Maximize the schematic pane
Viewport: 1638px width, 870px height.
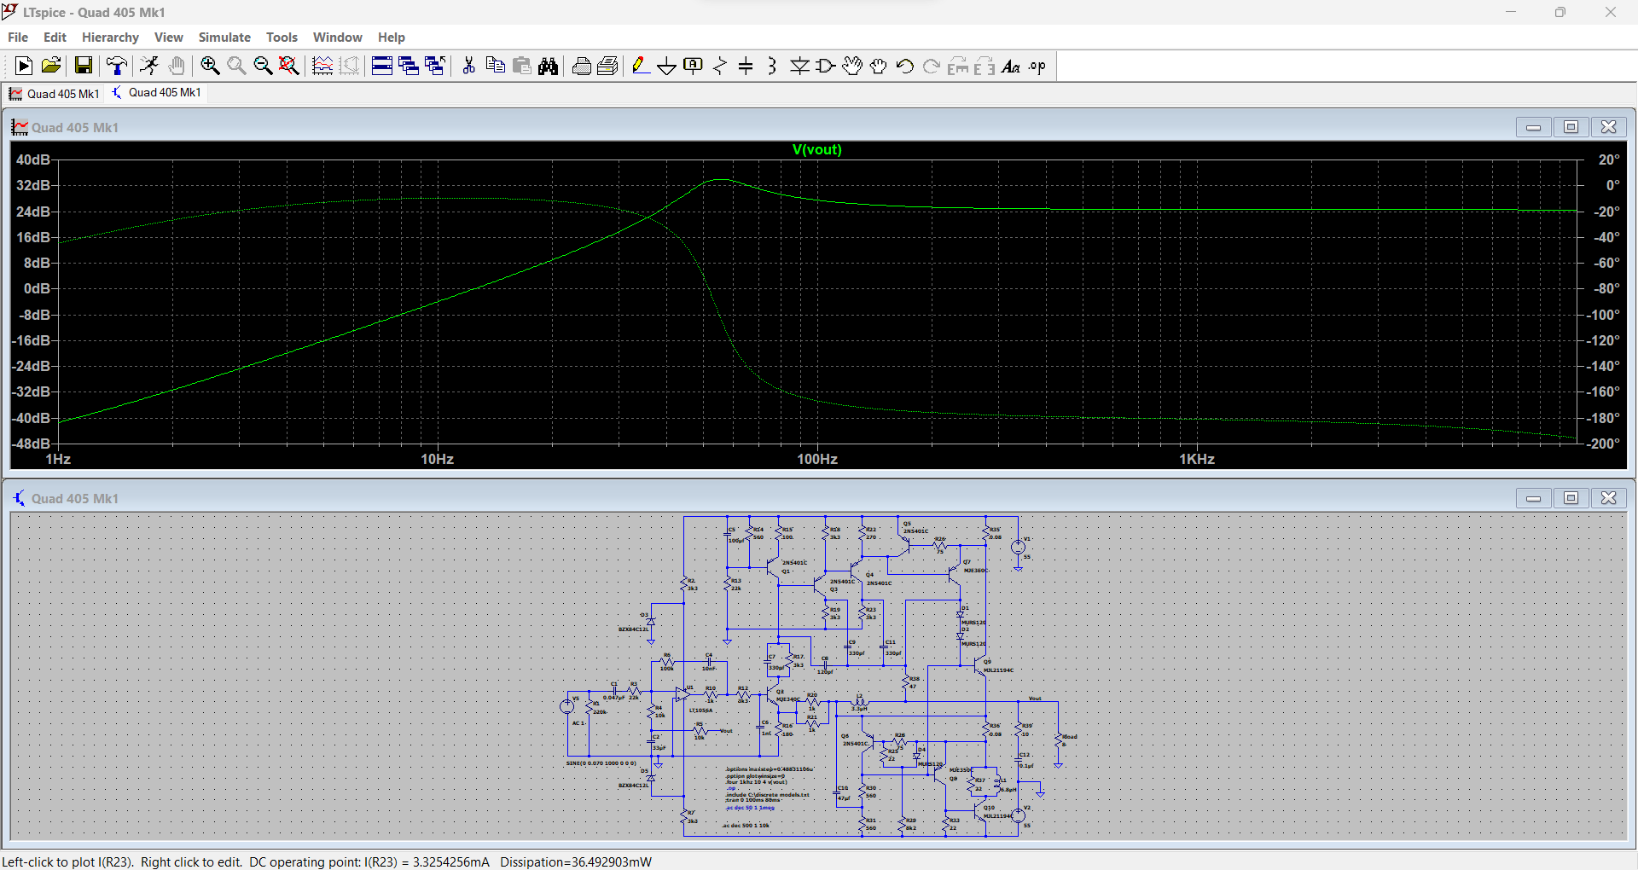click(1571, 497)
